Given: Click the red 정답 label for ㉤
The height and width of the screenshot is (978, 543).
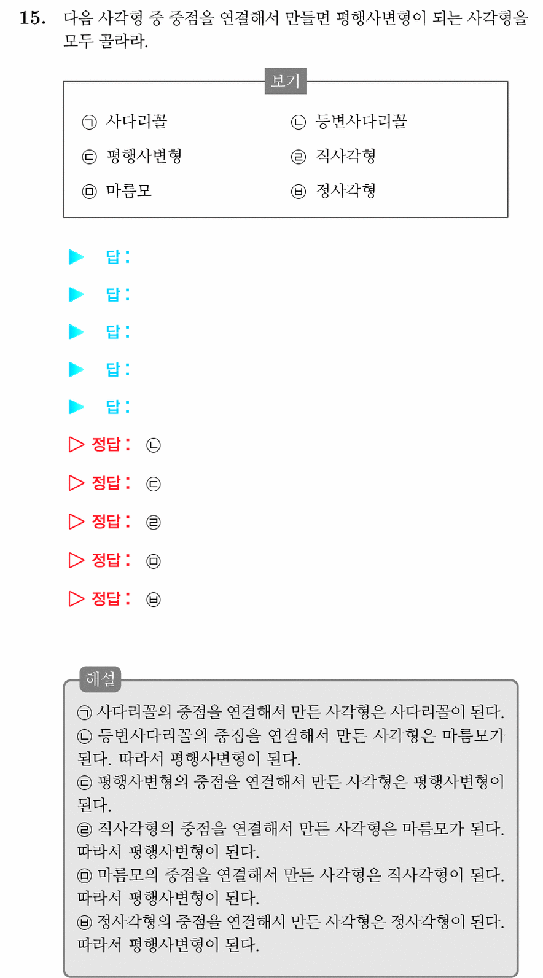Looking at the screenshot, I should coord(111,560).
